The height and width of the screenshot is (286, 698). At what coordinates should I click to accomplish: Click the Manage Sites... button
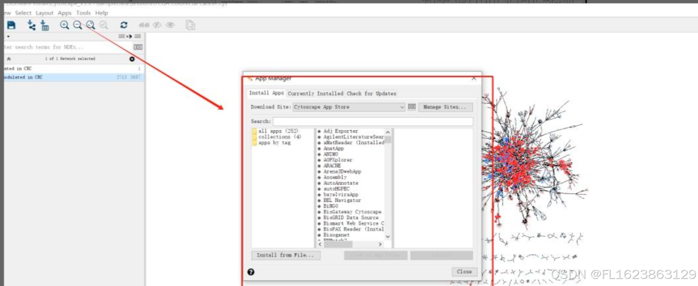(445, 107)
